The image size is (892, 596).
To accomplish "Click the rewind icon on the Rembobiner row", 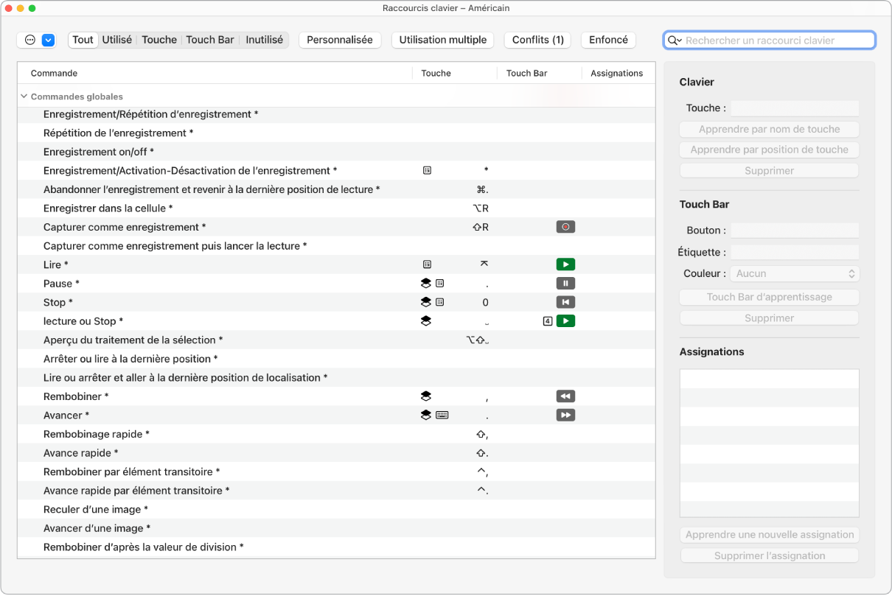I will point(565,396).
